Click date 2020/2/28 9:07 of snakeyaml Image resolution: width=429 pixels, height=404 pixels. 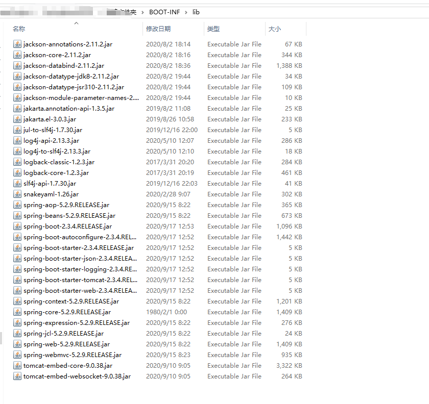(168, 194)
